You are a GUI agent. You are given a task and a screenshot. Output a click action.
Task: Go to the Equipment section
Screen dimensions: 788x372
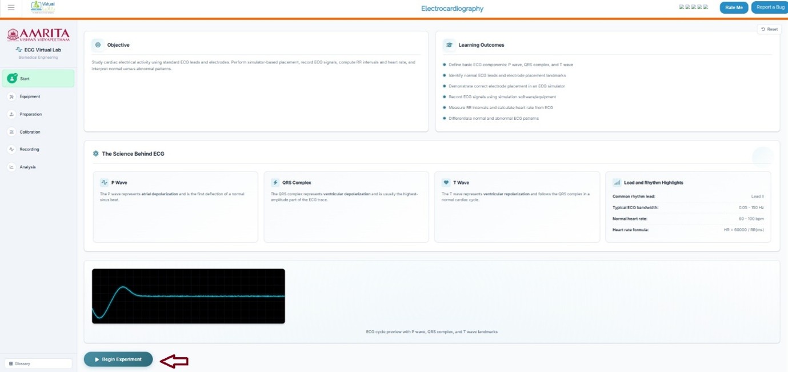pyautogui.click(x=30, y=97)
